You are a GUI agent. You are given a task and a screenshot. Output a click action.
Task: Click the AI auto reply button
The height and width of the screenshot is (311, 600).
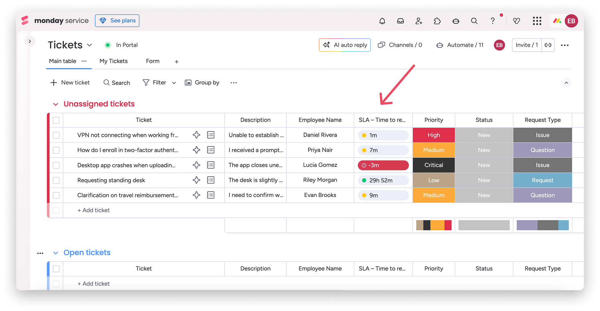[x=345, y=45]
